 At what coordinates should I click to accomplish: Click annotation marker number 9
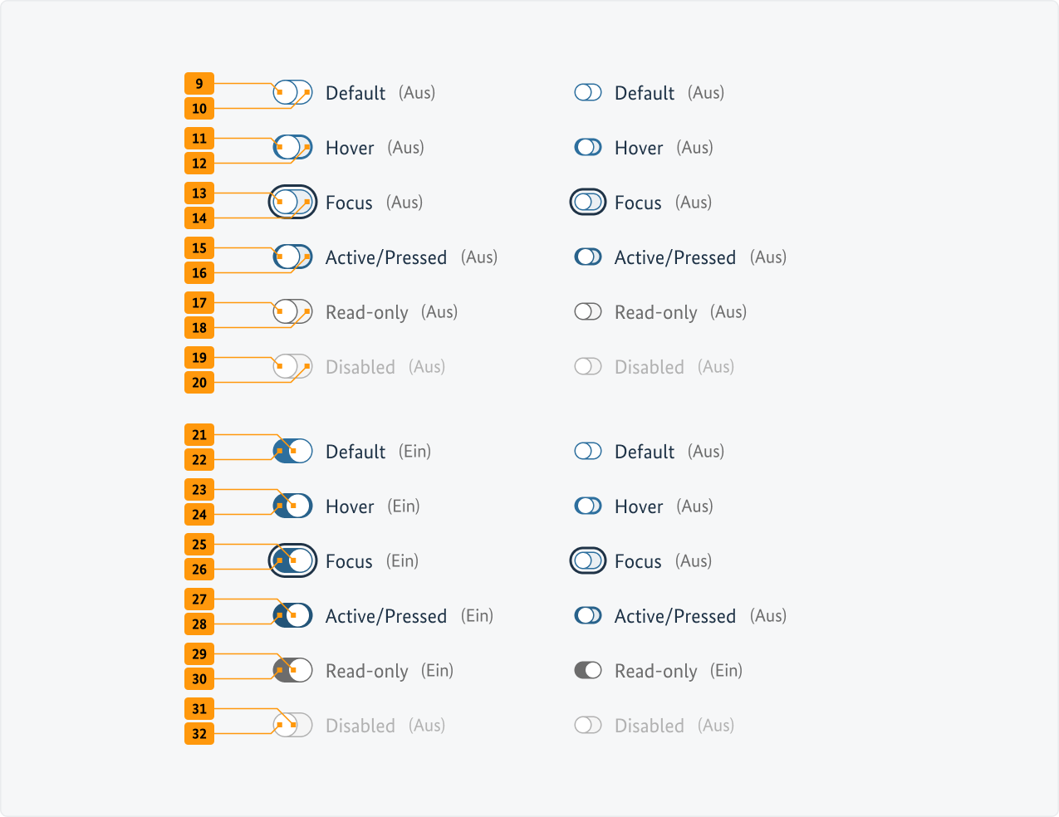click(x=199, y=83)
